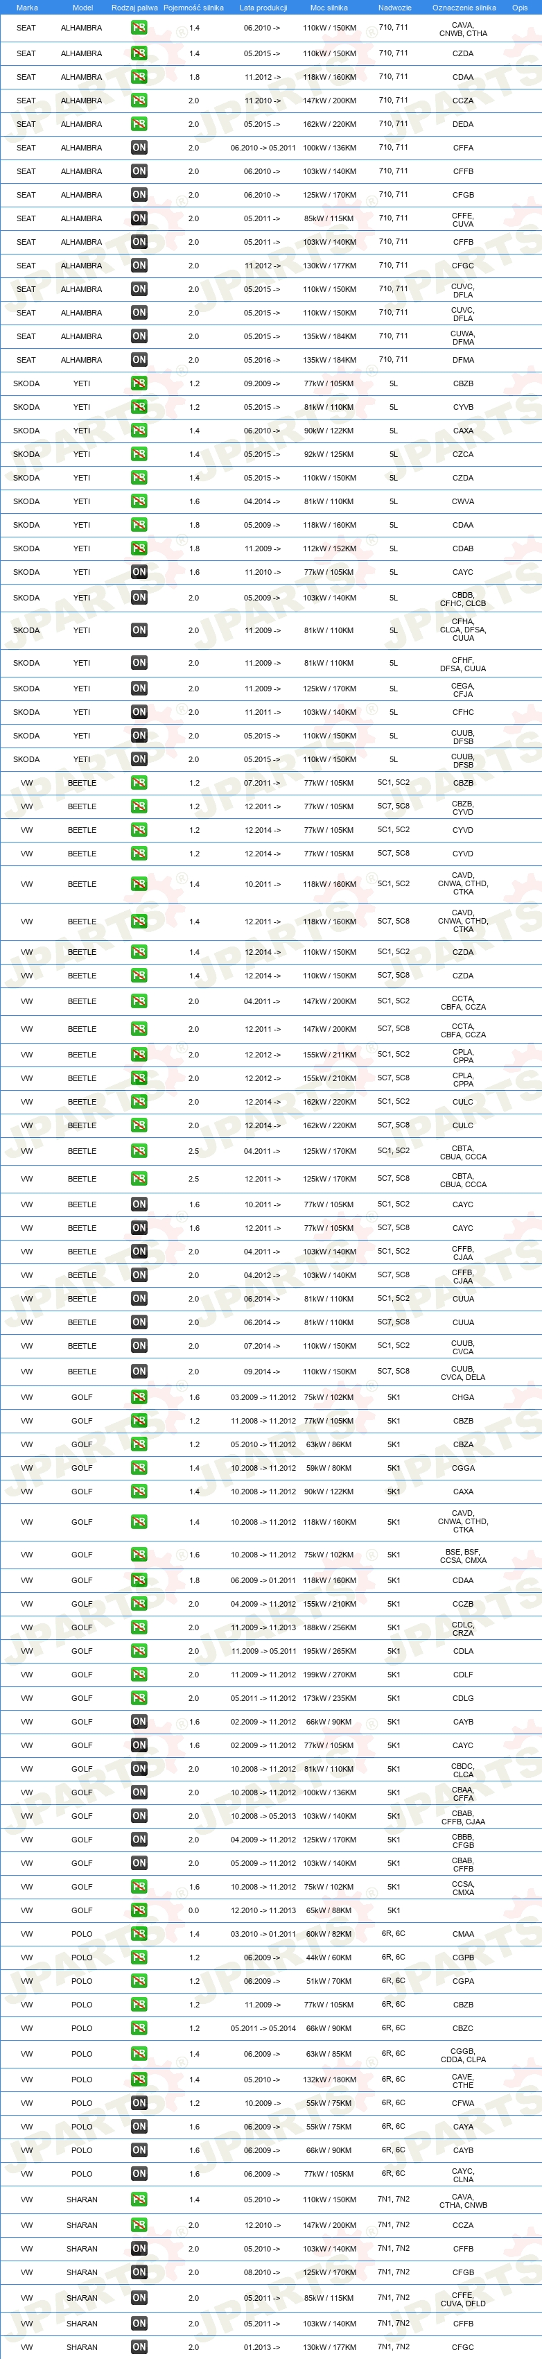Select production date 08.2010 -> in Sharan row
This screenshot has height=2359, width=542.
click(x=263, y=2272)
